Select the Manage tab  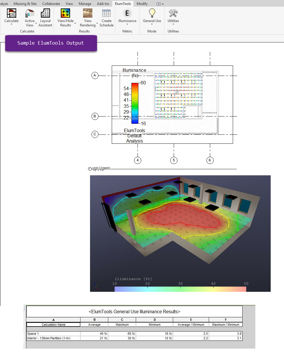pyautogui.click(x=85, y=3)
